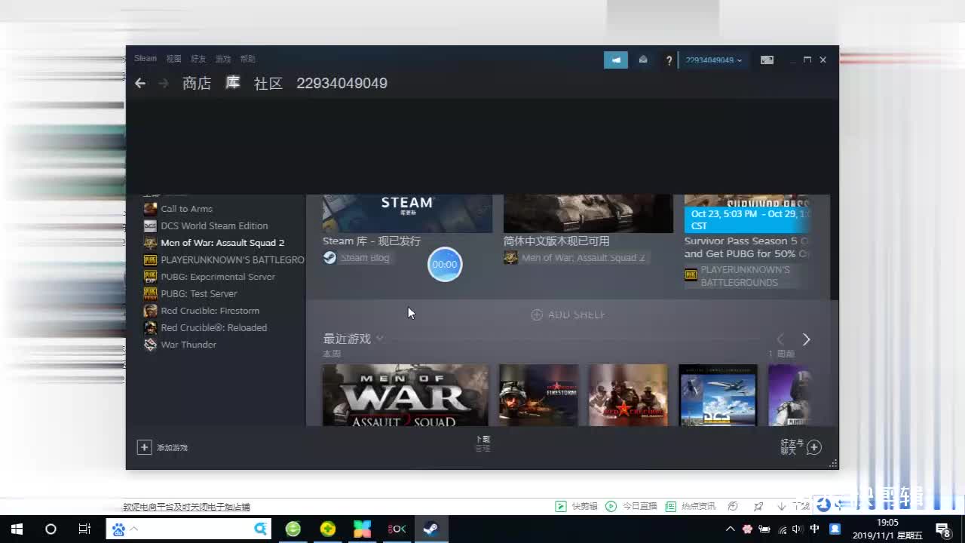The height and width of the screenshot is (543, 965).
Task: Open the 游戏 menu
Action: click(223, 59)
